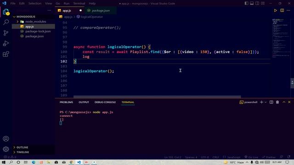Toggle the bottom panel layout icon
The height and width of the screenshot is (165, 294).
(252, 3)
